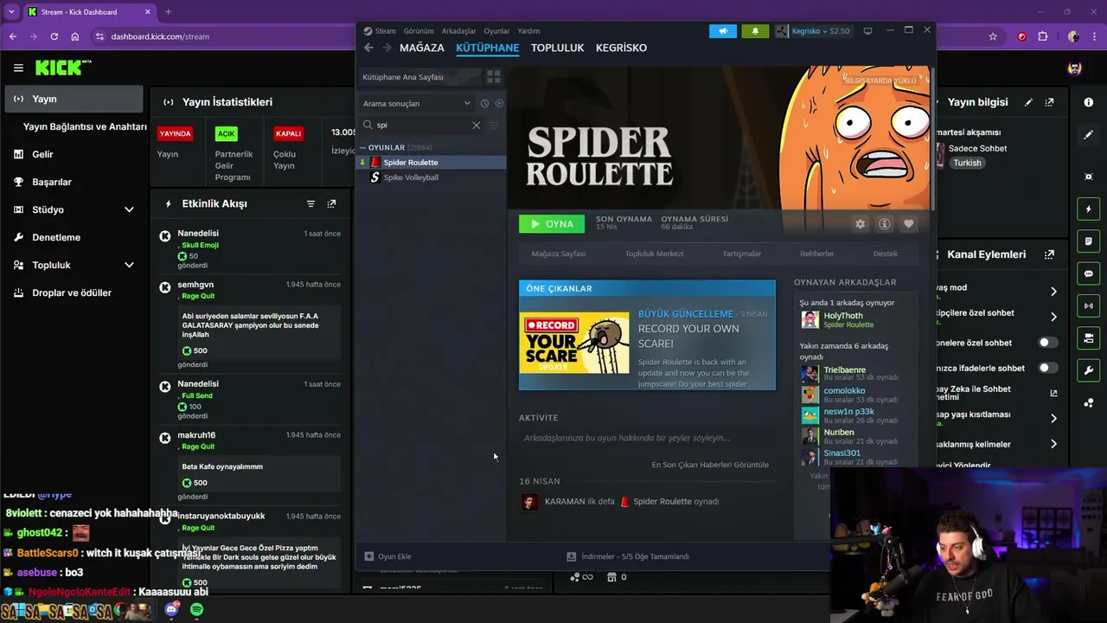
Task: Clear the Steam library search field
Action: tap(476, 125)
